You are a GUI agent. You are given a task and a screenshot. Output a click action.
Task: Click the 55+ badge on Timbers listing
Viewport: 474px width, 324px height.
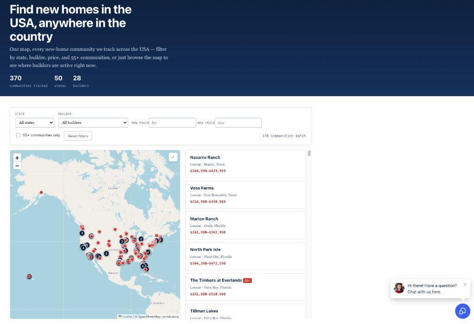pos(247,281)
